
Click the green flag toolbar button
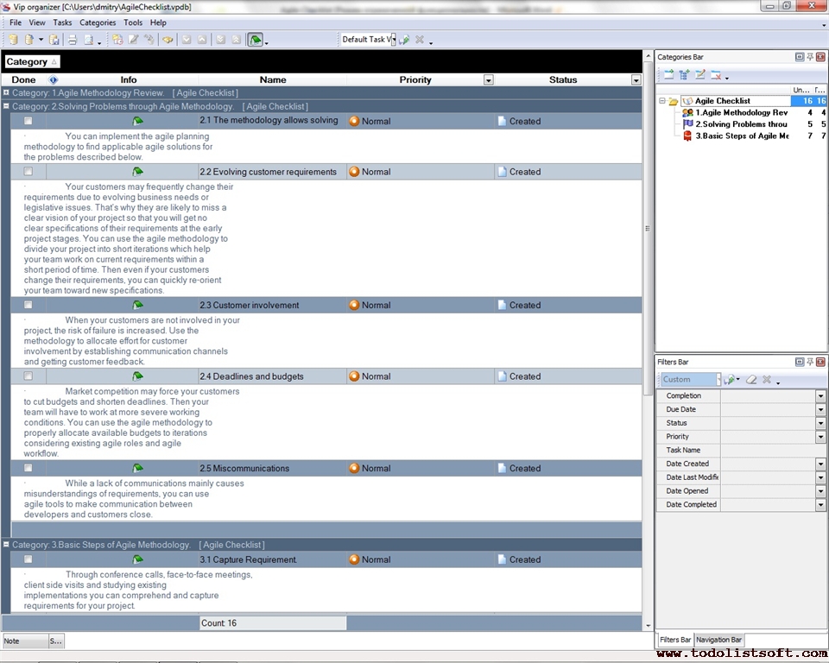tap(255, 40)
